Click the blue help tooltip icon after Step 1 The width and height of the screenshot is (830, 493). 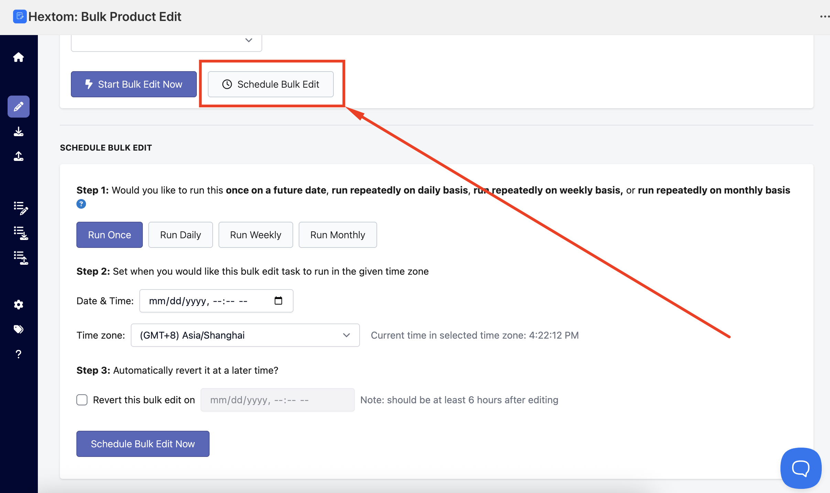[81, 204]
